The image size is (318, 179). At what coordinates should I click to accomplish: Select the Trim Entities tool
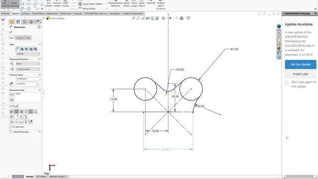49,4
